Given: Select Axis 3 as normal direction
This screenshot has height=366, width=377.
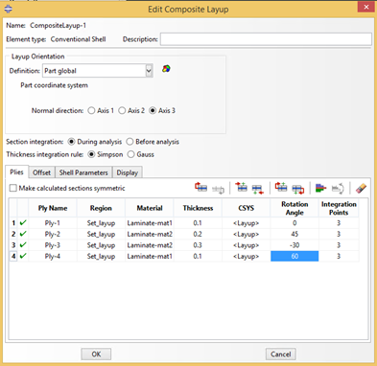Looking at the screenshot, I should click(x=153, y=110).
